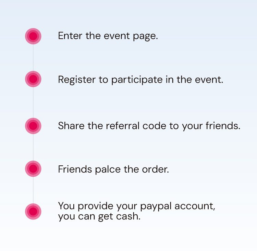Select the "Friends palce the order." step
Viewport: 257px width, 251px height.
pyautogui.click(x=113, y=169)
